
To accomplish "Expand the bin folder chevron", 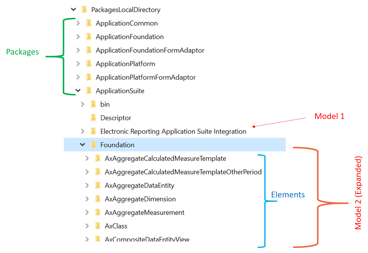I will click(x=82, y=104).
